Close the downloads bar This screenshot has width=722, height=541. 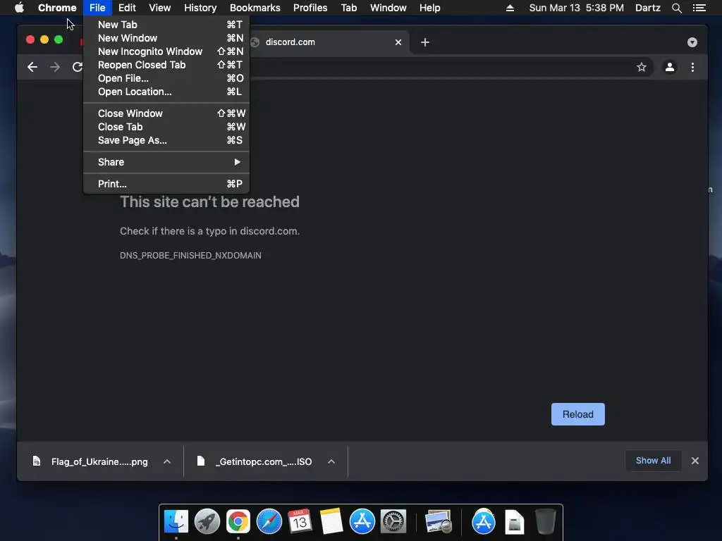coord(695,461)
